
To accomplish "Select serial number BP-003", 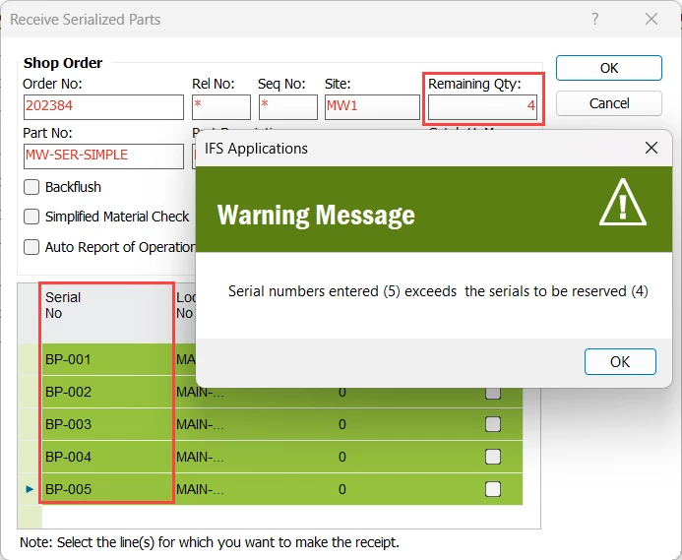I will coord(107,424).
